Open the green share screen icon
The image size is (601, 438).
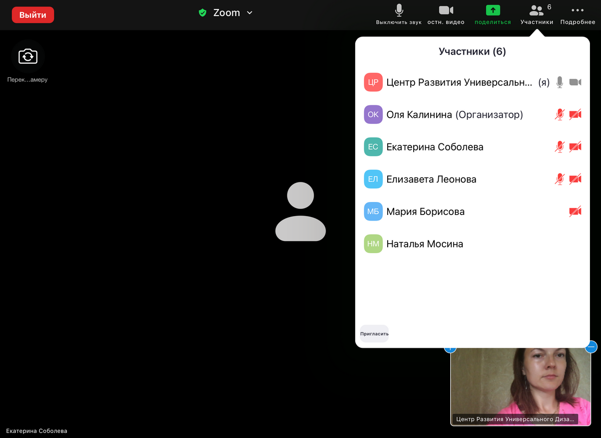click(493, 11)
